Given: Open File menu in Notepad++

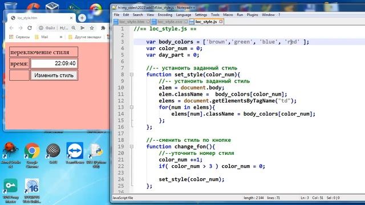Looking at the screenshot, I should 116,15.
